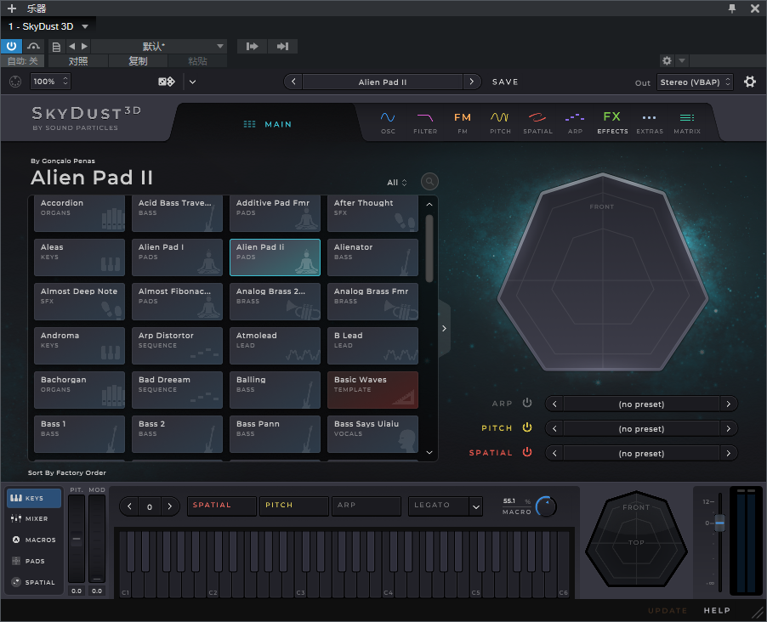Click the preset search magnifier icon
The height and width of the screenshot is (622, 767).
pyautogui.click(x=429, y=182)
